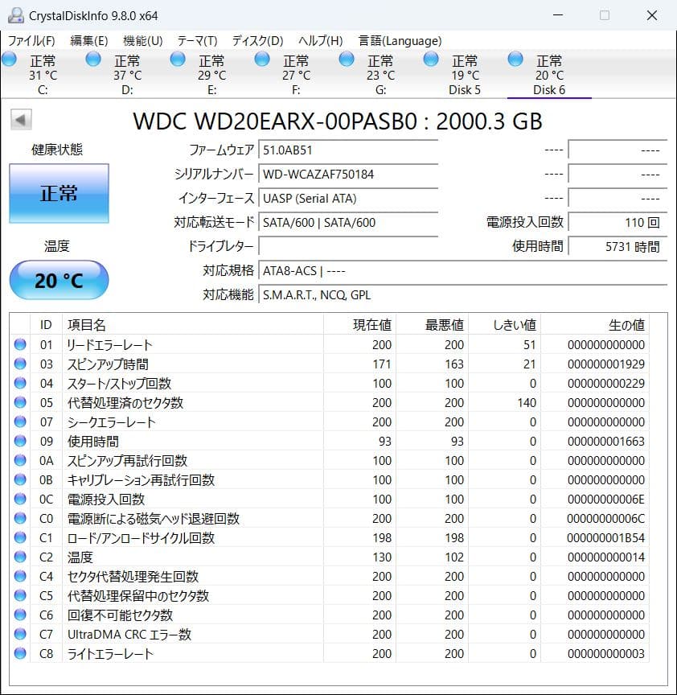Click the 最悪値 column header

pos(432,325)
